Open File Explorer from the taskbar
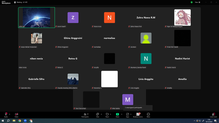The width and height of the screenshot is (219, 123). pyautogui.click(x=14, y=121)
